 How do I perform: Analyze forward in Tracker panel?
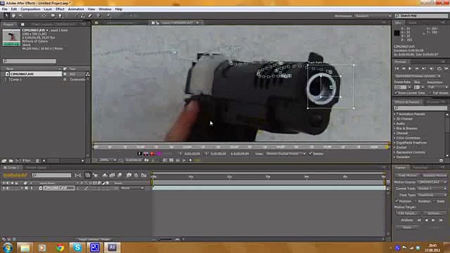coord(433,220)
